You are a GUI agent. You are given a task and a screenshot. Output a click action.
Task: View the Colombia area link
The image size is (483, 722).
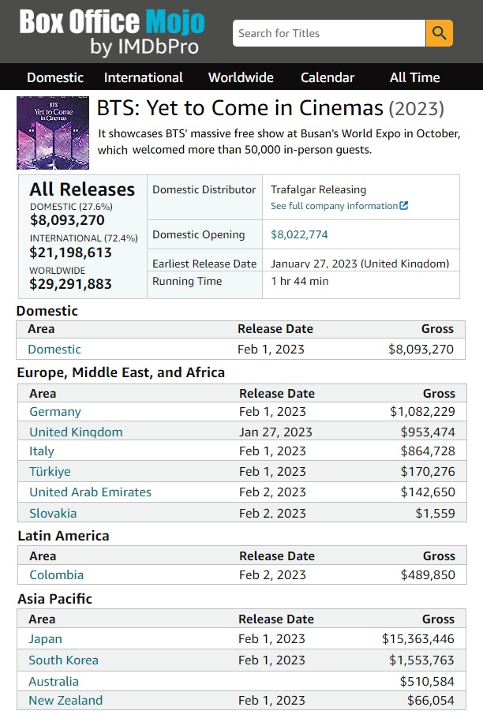click(56, 575)
